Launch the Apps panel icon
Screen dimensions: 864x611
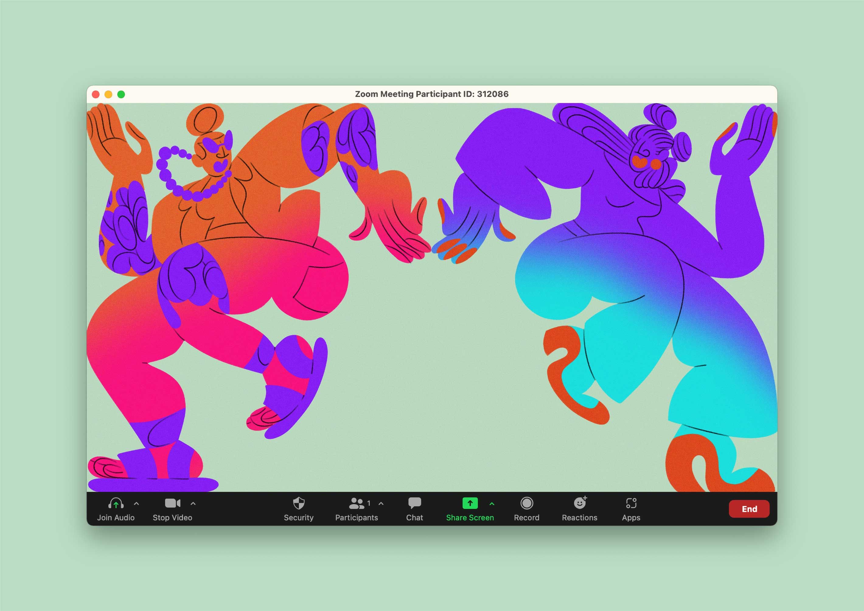631,503
